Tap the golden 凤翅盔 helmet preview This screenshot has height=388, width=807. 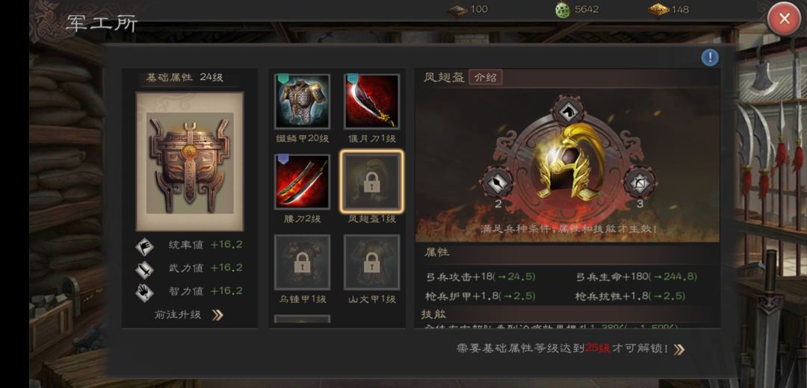tap(568, 163)
